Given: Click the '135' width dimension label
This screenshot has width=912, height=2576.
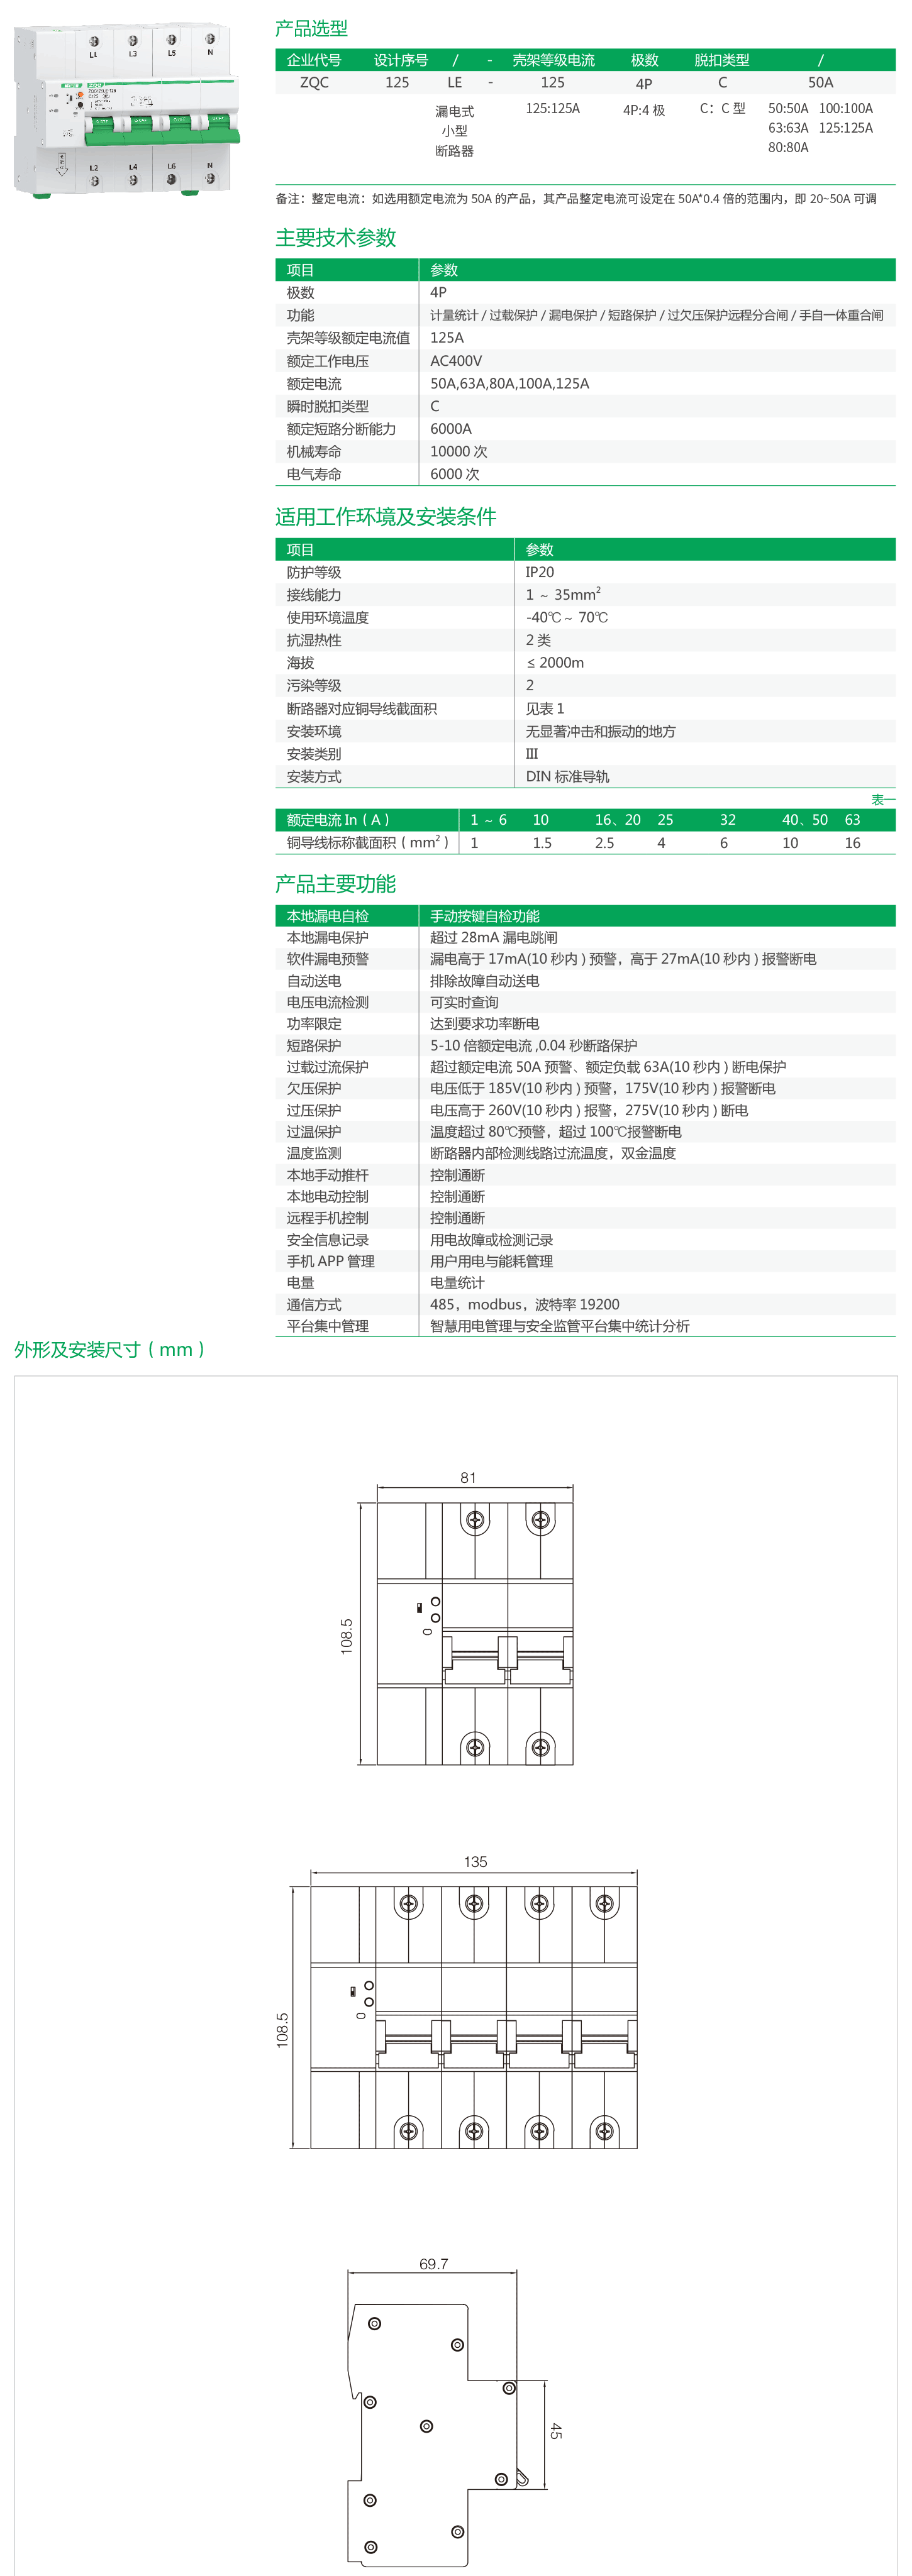Looking at the screenshot, I should tap(475, 1862).
